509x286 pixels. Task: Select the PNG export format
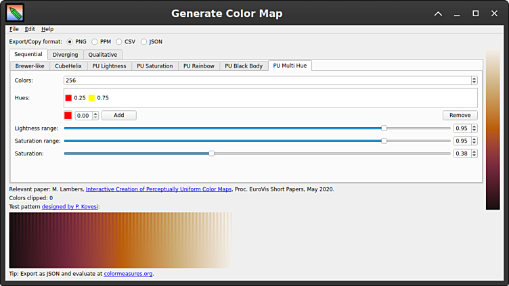pyautogui.click(x=70, y=42)
